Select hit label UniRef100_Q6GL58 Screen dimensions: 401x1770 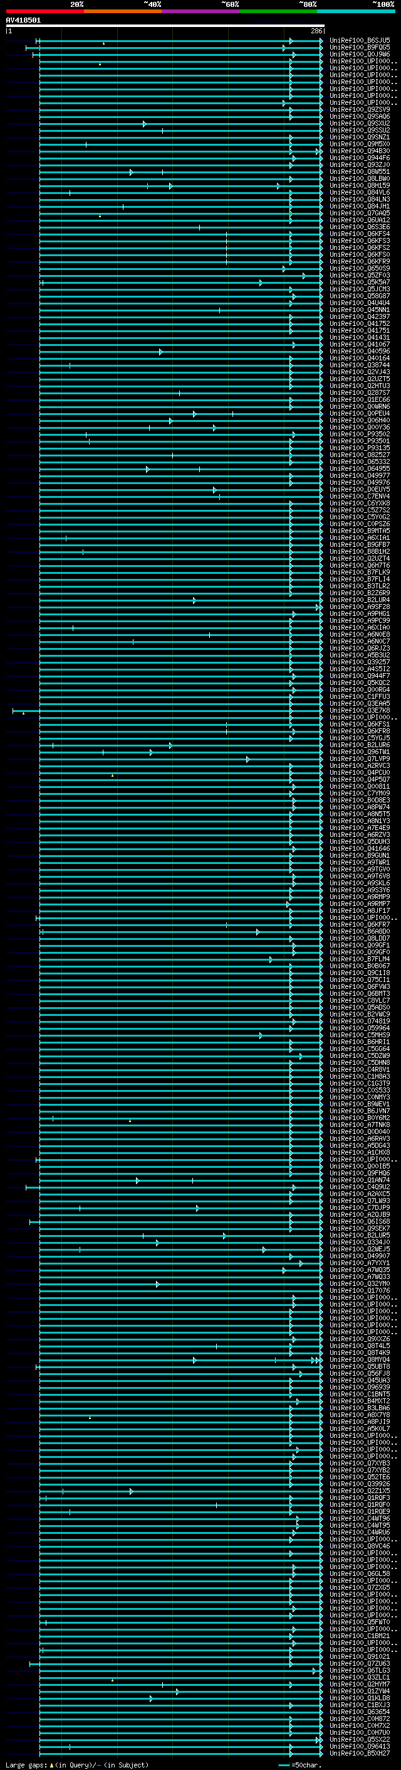click(x=360, y=1574)
